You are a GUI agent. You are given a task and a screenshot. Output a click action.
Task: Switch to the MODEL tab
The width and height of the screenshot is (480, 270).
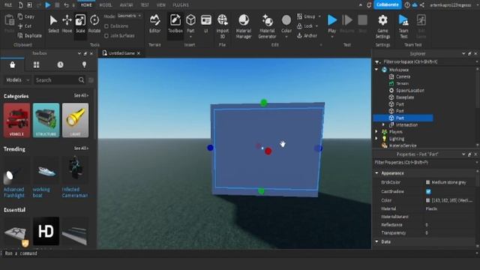(106, 5)
